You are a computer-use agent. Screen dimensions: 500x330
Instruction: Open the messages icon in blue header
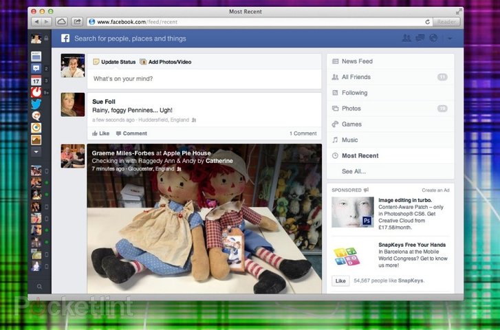pyautogui.click(x=420, y=38)
